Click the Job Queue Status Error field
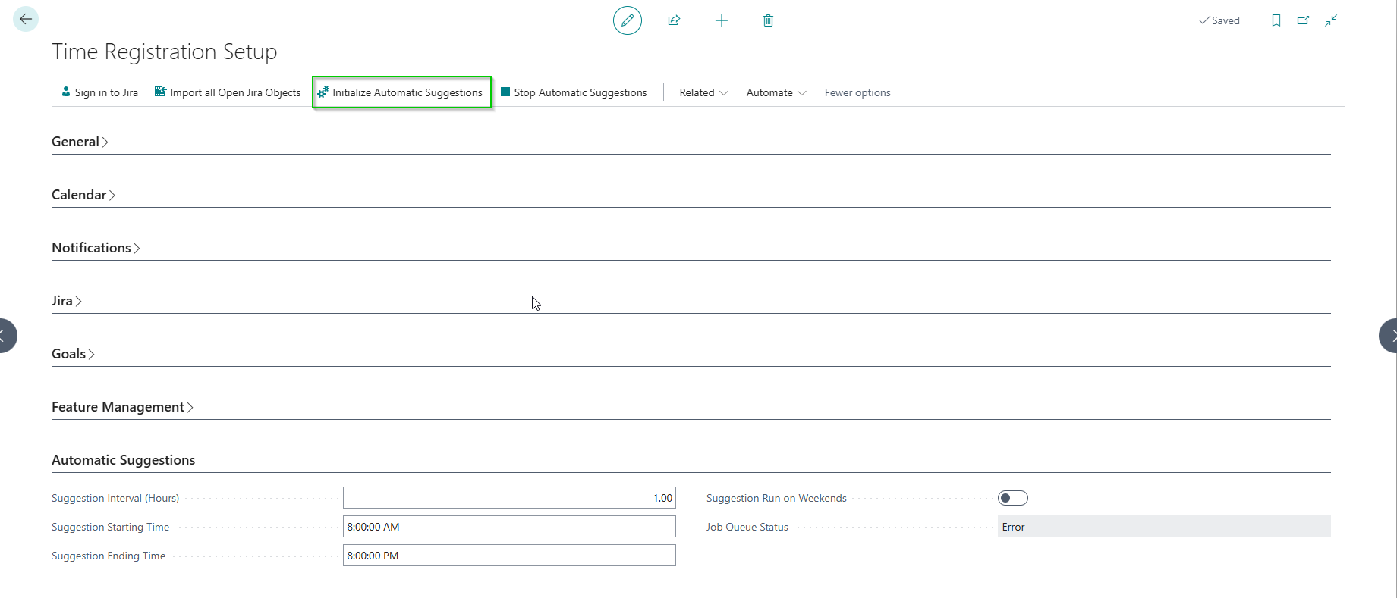The width and height of the screenshot is (1397, 598). coord(1164,527)
